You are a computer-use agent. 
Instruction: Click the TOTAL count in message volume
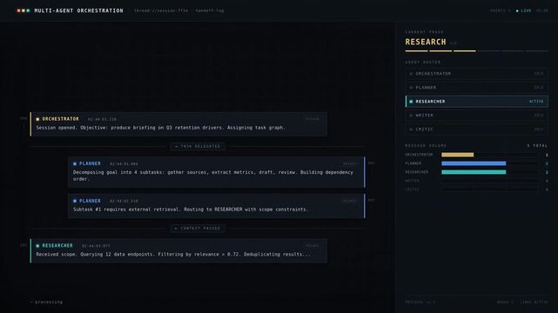click(x=537, y=146)
